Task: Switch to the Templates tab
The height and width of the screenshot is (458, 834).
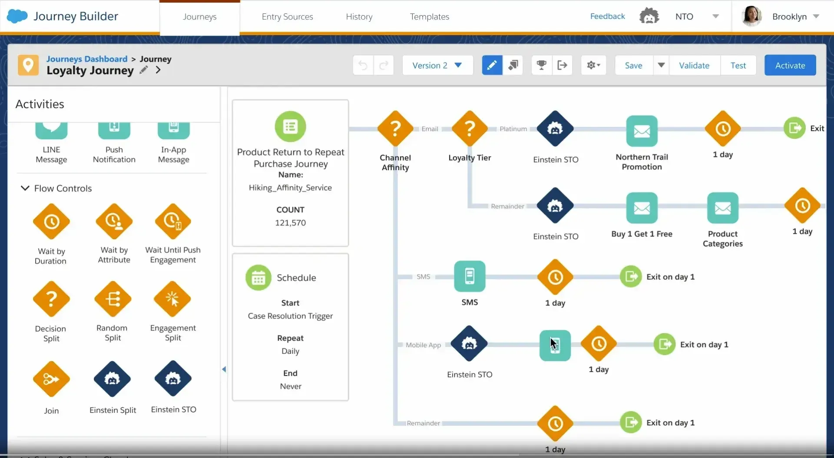Action: coord(430,16)
